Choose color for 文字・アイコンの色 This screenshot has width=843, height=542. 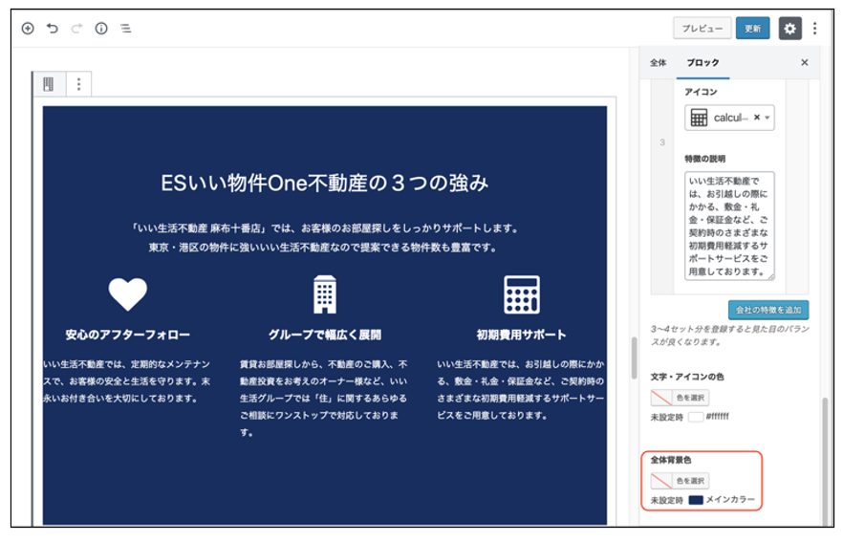pyautogui.click(x=680, y=398)
